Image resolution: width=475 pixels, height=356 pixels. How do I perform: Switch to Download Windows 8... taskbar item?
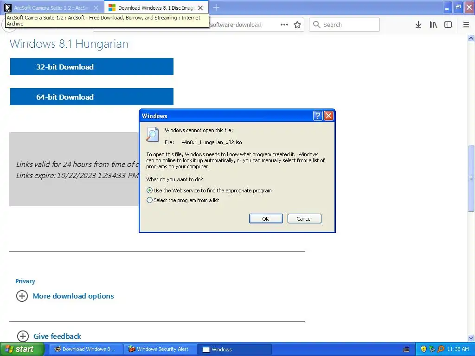(86, 349)
